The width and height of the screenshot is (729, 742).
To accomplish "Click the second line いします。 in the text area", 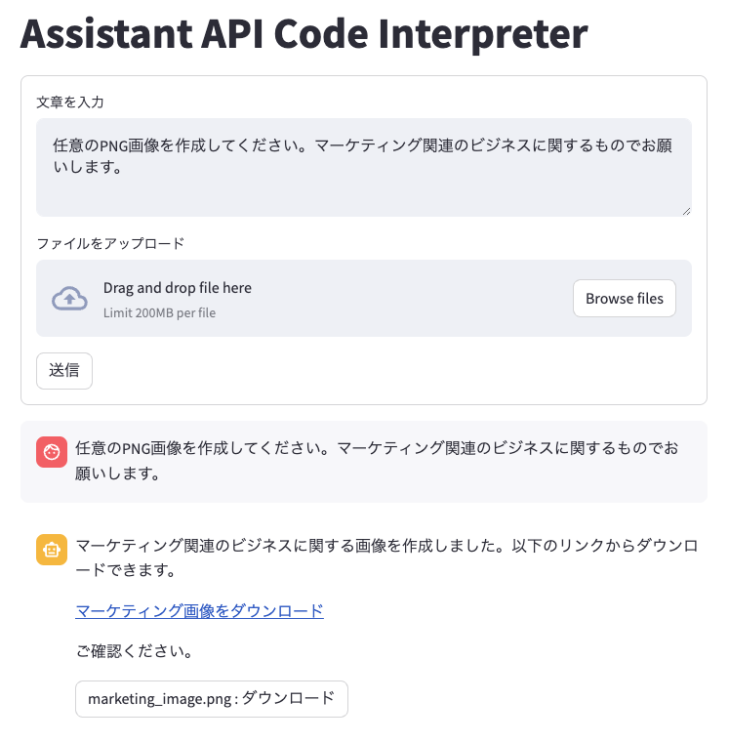I will pos(88,167).
